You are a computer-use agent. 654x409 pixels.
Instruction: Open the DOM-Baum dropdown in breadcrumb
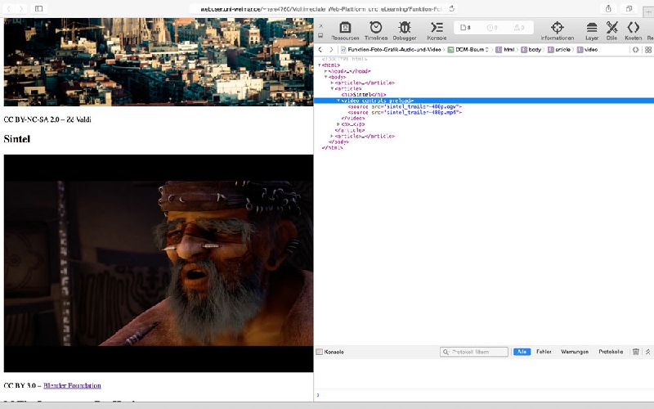(468, 50)
